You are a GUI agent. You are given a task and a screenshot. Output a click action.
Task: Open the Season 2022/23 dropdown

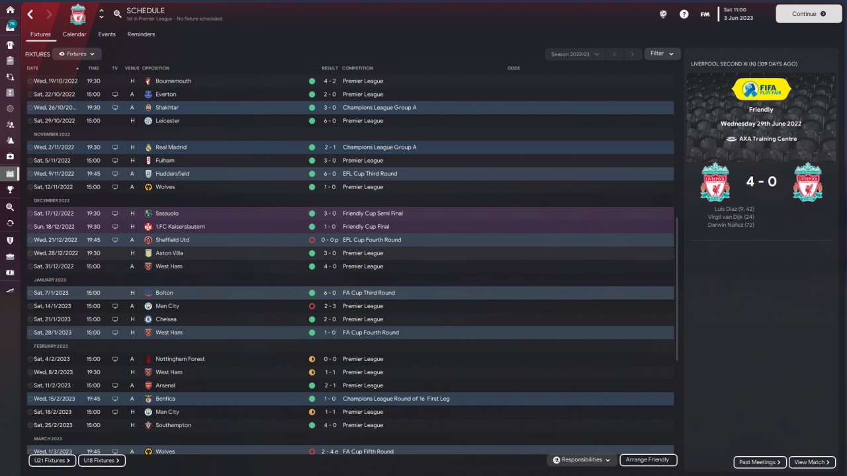[x=574, y=54]
